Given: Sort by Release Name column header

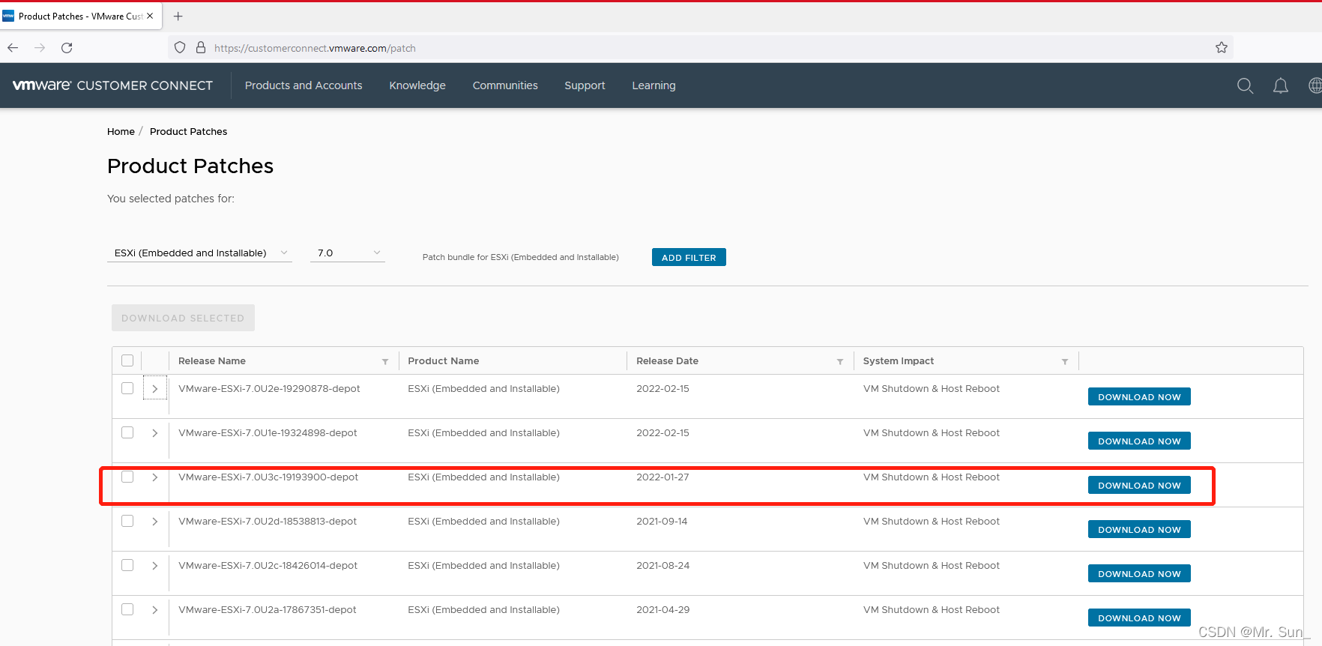Looking at the screenshot, I should (x=212, y=361).
